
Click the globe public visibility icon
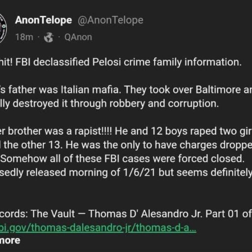pos(49,37)
